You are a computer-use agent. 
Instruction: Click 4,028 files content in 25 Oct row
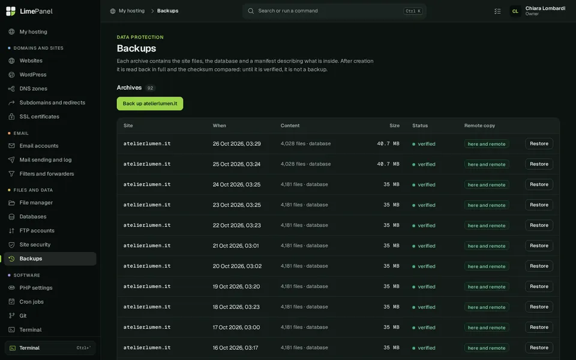[x=305, y=164]
